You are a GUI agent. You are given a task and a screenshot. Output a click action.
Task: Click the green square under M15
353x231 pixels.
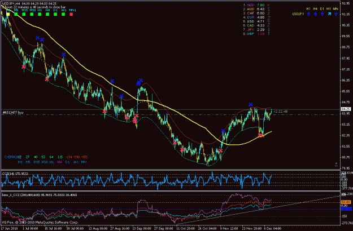pos(24,14)
